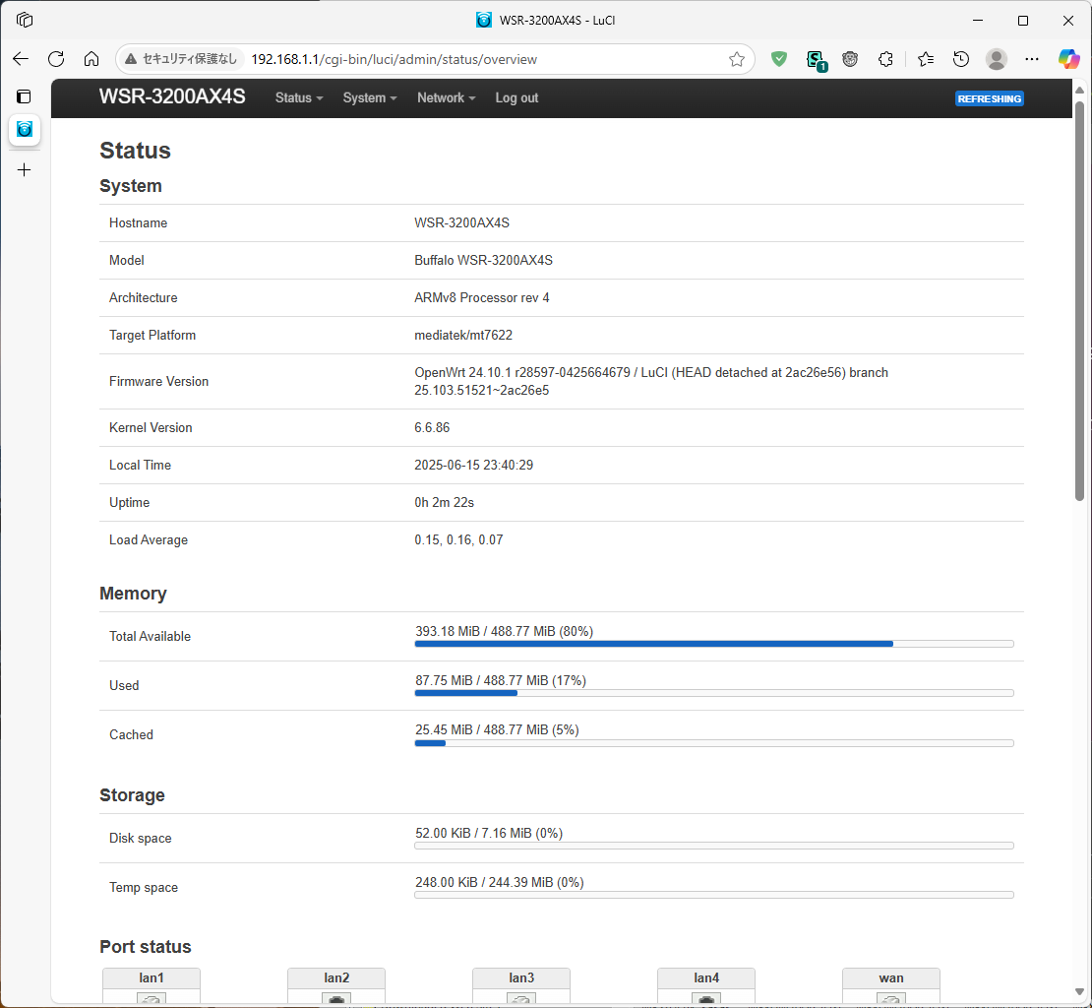Viewport: 1092px width, 1008px height.
Task: Click the Storage section heading
Action: click(x=133, y=795)
